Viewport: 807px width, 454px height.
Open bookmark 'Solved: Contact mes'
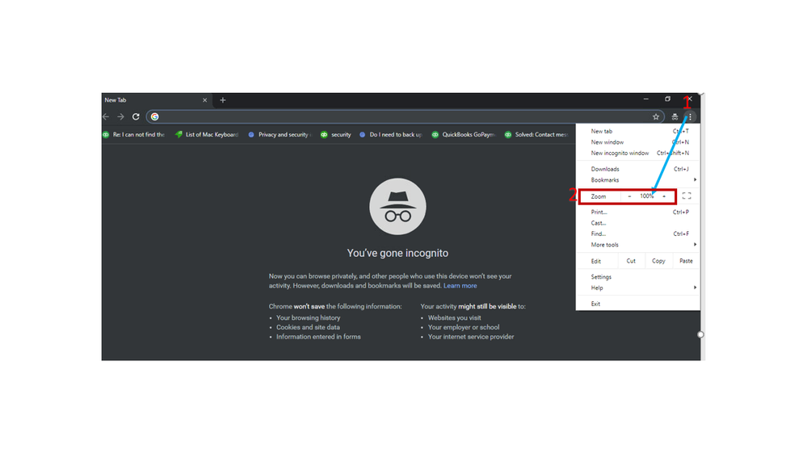tap(536, 135)
